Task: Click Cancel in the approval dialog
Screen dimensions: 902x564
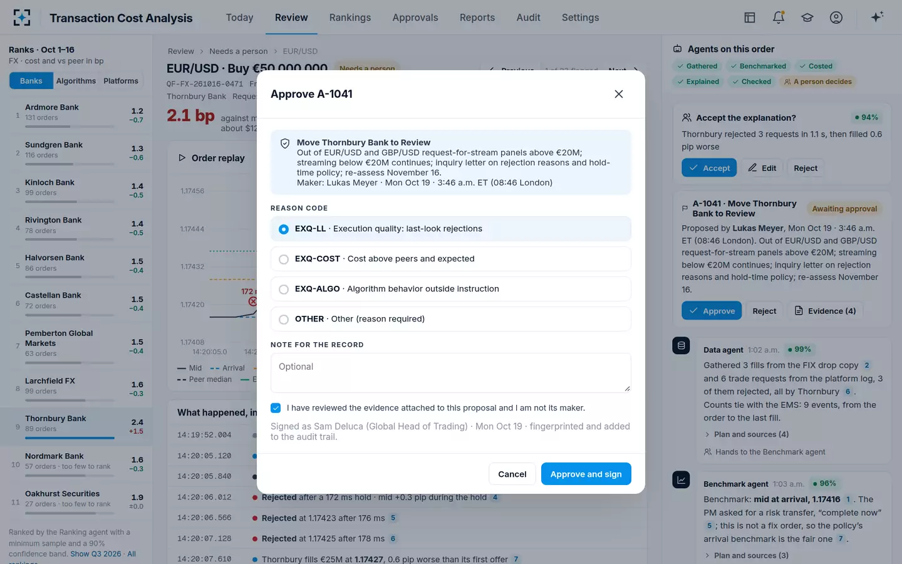Action: tap(512, 474)
